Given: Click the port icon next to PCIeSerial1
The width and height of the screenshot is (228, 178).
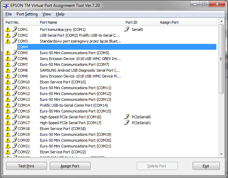Looking at the screenshot, I should (x=127, y=122).
